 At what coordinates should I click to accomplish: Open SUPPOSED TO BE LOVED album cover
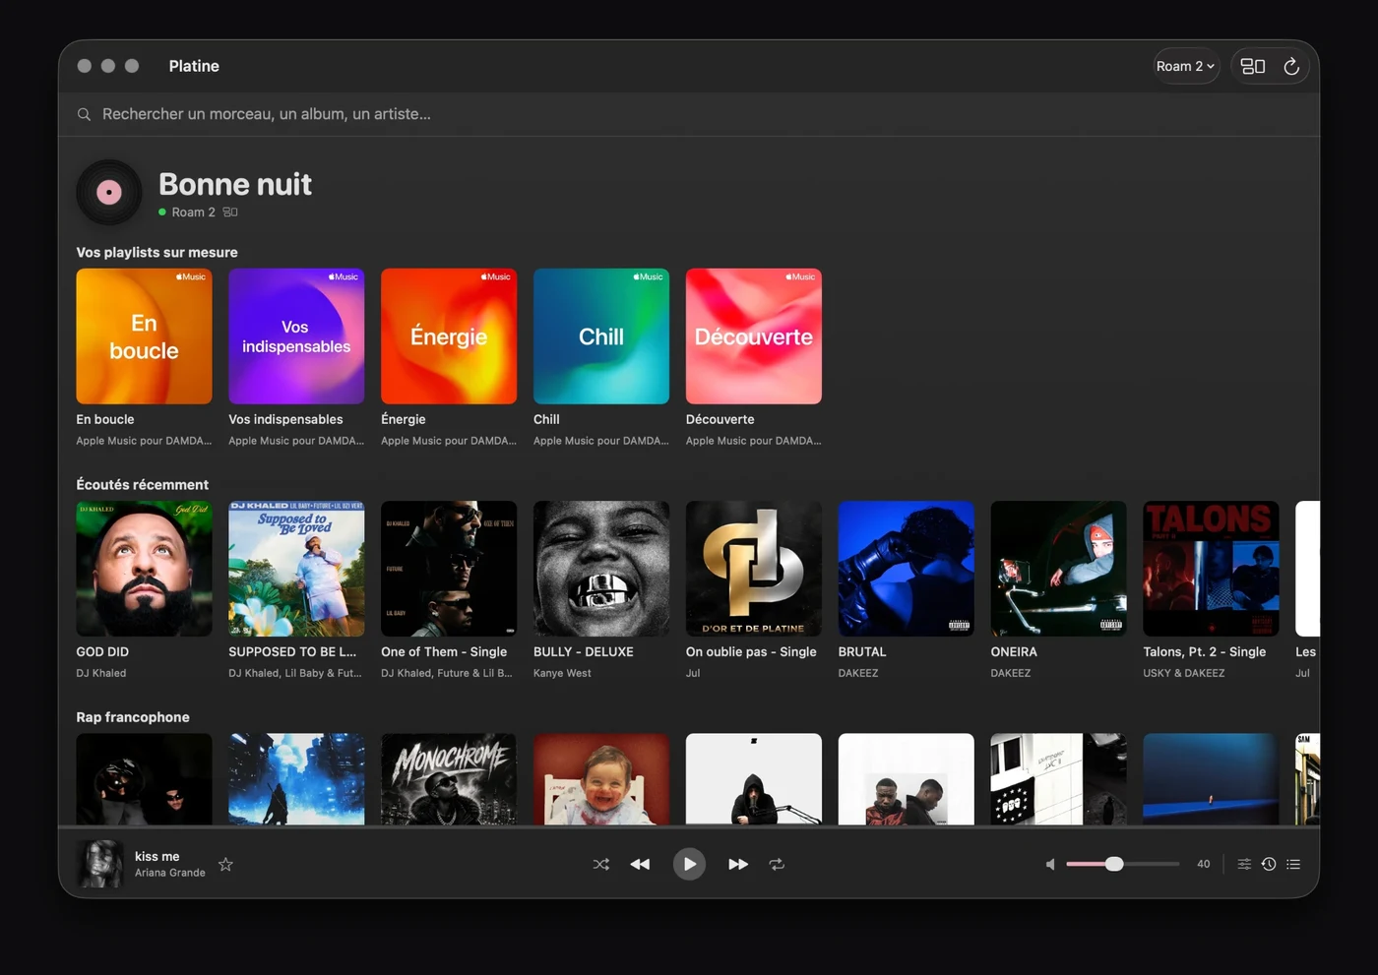click(x=296, y=569)
